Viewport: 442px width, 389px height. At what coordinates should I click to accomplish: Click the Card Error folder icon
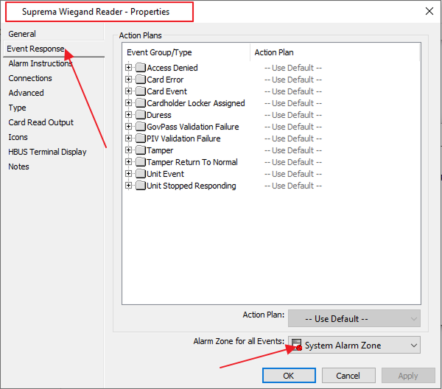(141, 80)
